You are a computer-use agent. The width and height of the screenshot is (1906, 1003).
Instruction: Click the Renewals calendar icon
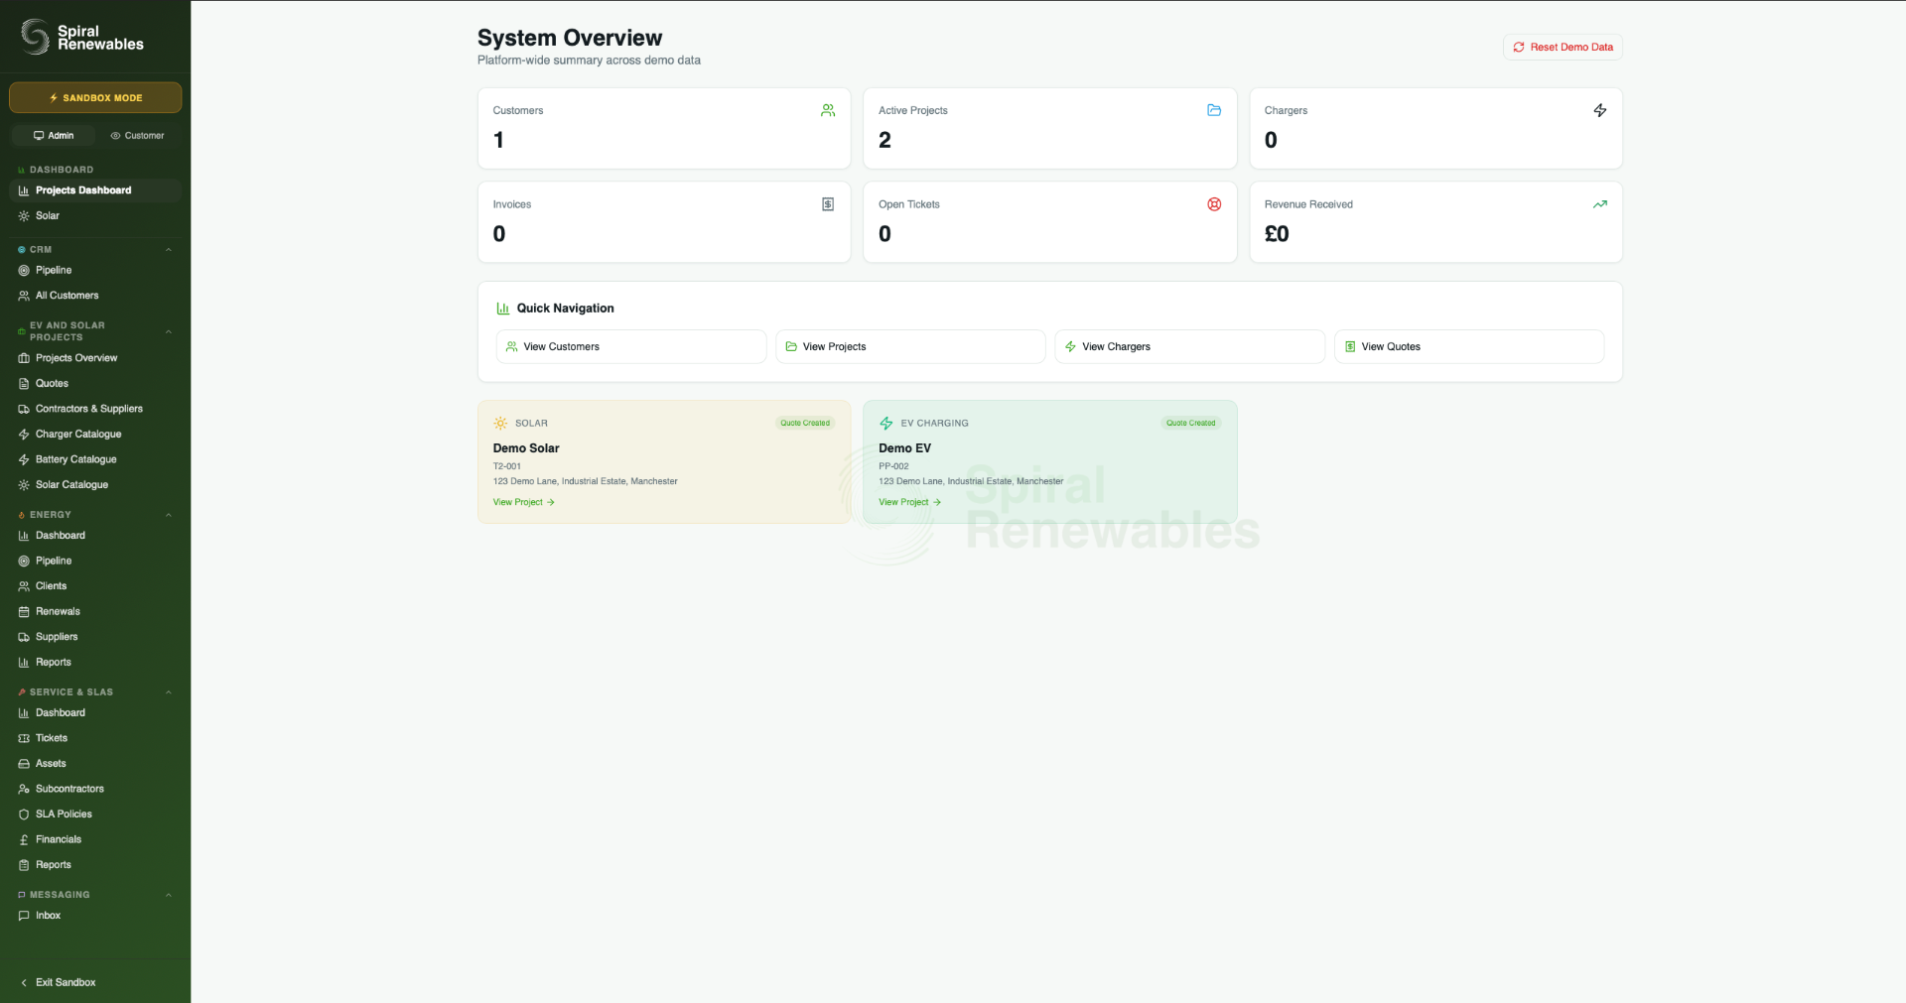[x=24, y=611]
